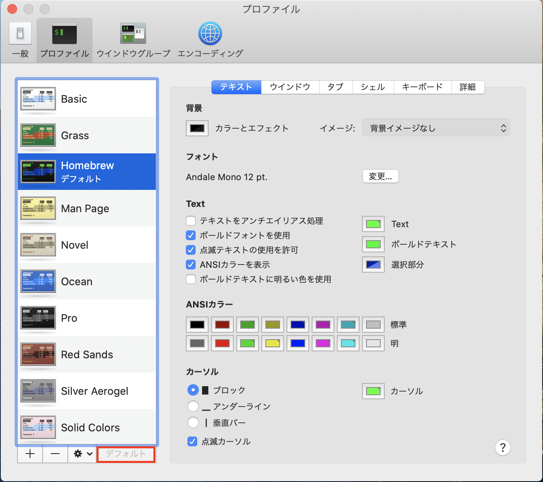The width and height of the screenshot is (543, 482).
Task: Open the standard black ANSI color
Action: [197, 325]
